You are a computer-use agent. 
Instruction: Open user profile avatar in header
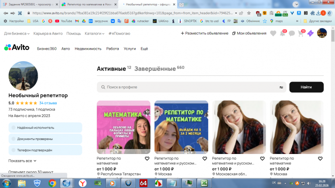tap(322, 33)
